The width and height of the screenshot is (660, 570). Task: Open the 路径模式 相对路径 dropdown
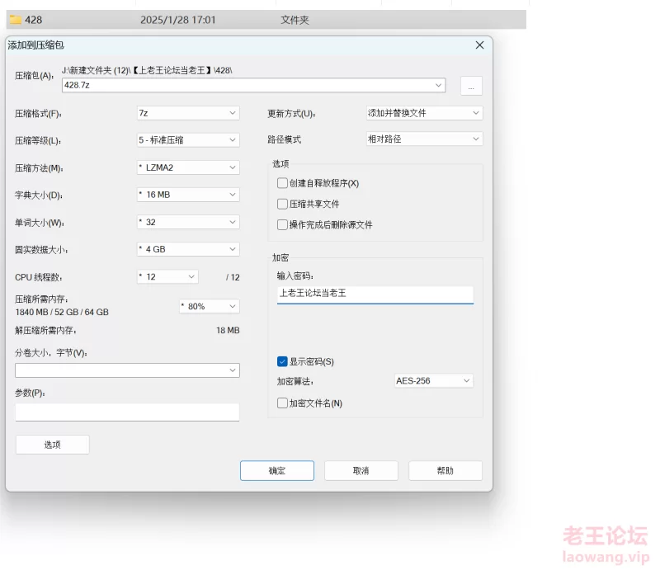pyautogui.click(x=424, y=139)
